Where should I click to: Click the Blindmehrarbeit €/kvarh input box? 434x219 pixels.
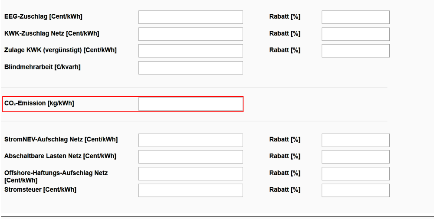(191, 68)
